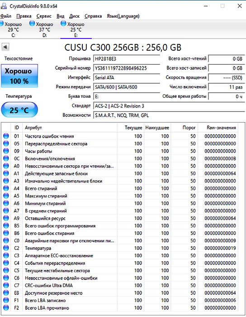Screen dimensions: 246x317
Task: Click status orb for attribute F2 row
Action: 6,308
